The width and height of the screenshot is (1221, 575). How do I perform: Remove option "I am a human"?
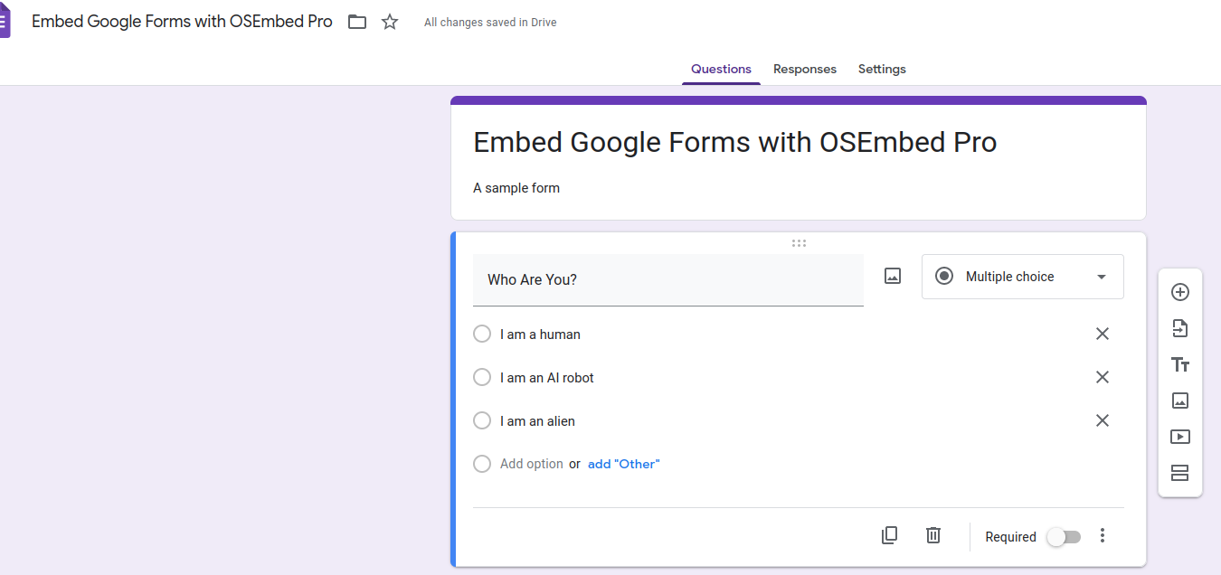point(1103,334)
